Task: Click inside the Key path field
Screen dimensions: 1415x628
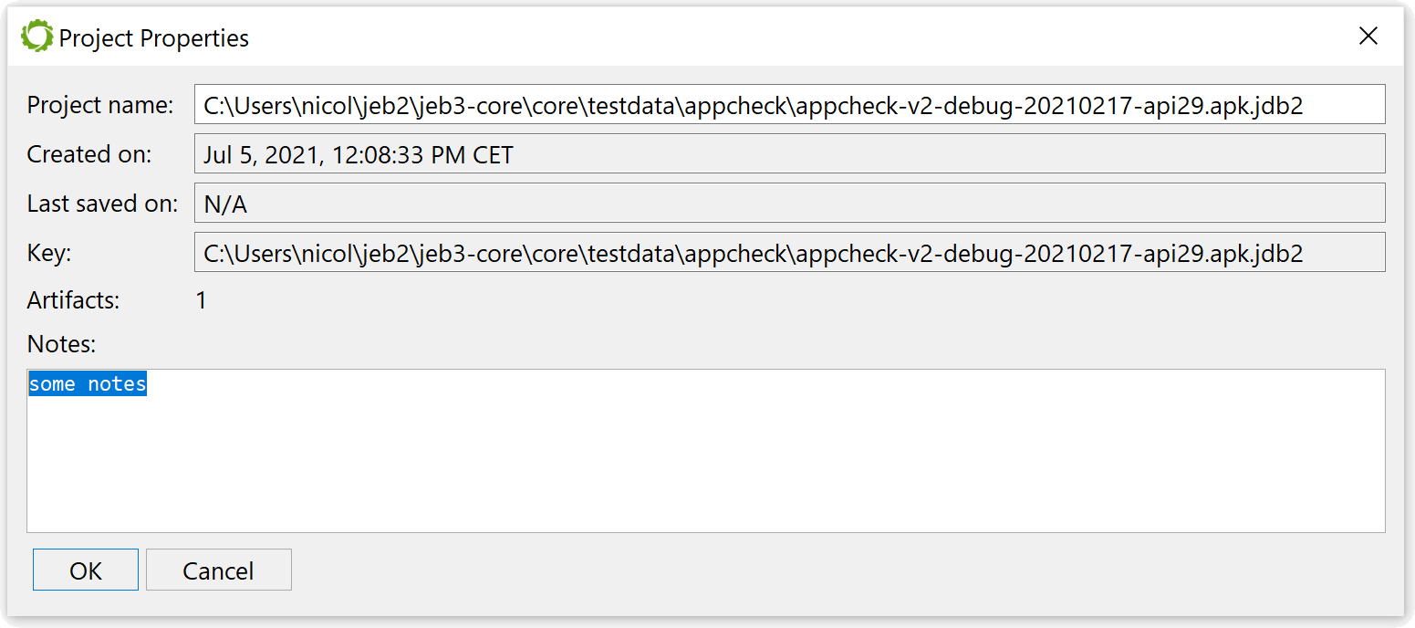Action: click(x=790, y=253)
